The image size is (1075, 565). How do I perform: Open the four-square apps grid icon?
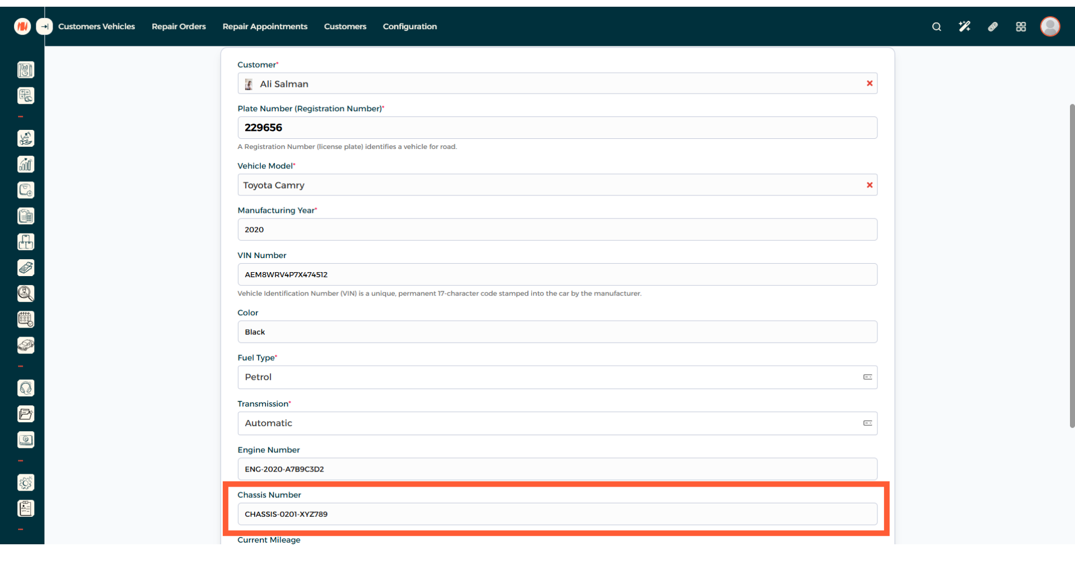(1021, 26)
